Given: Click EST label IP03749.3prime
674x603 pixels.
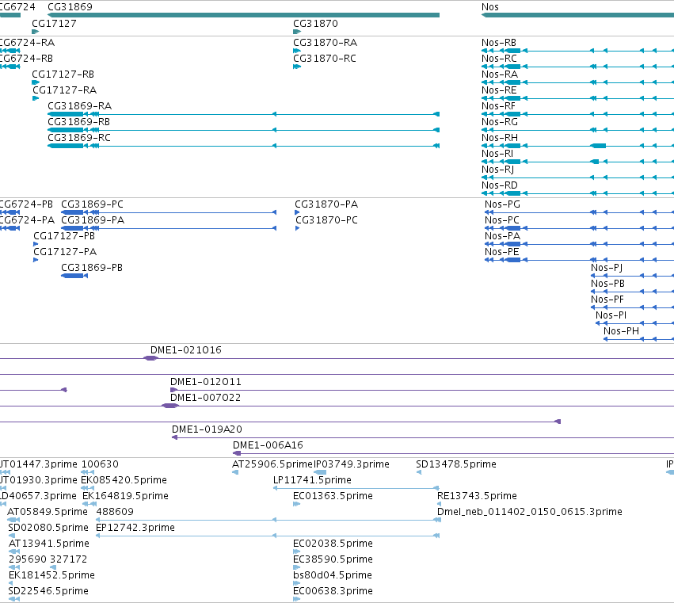Looking at the screenshot, I should tap(352, 464).
